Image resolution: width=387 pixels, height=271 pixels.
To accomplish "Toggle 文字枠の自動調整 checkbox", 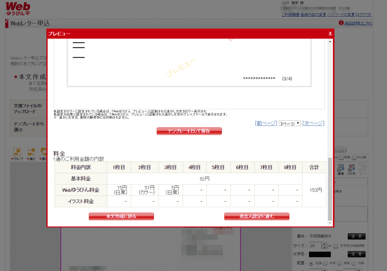I will click(x=336, y=246).
